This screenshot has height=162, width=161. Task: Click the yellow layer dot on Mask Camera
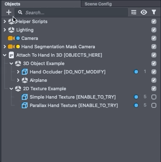[18, 47]
